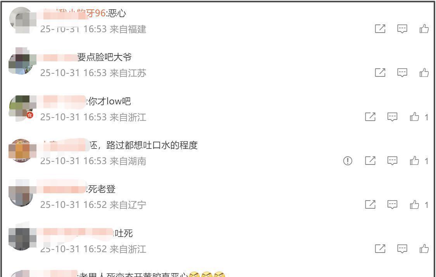
Task: Open replies for '你才low吧' comment
Action: 392,117
